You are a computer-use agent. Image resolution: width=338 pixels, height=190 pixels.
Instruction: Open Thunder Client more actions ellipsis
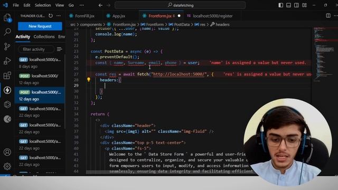[x=59, y=16]
